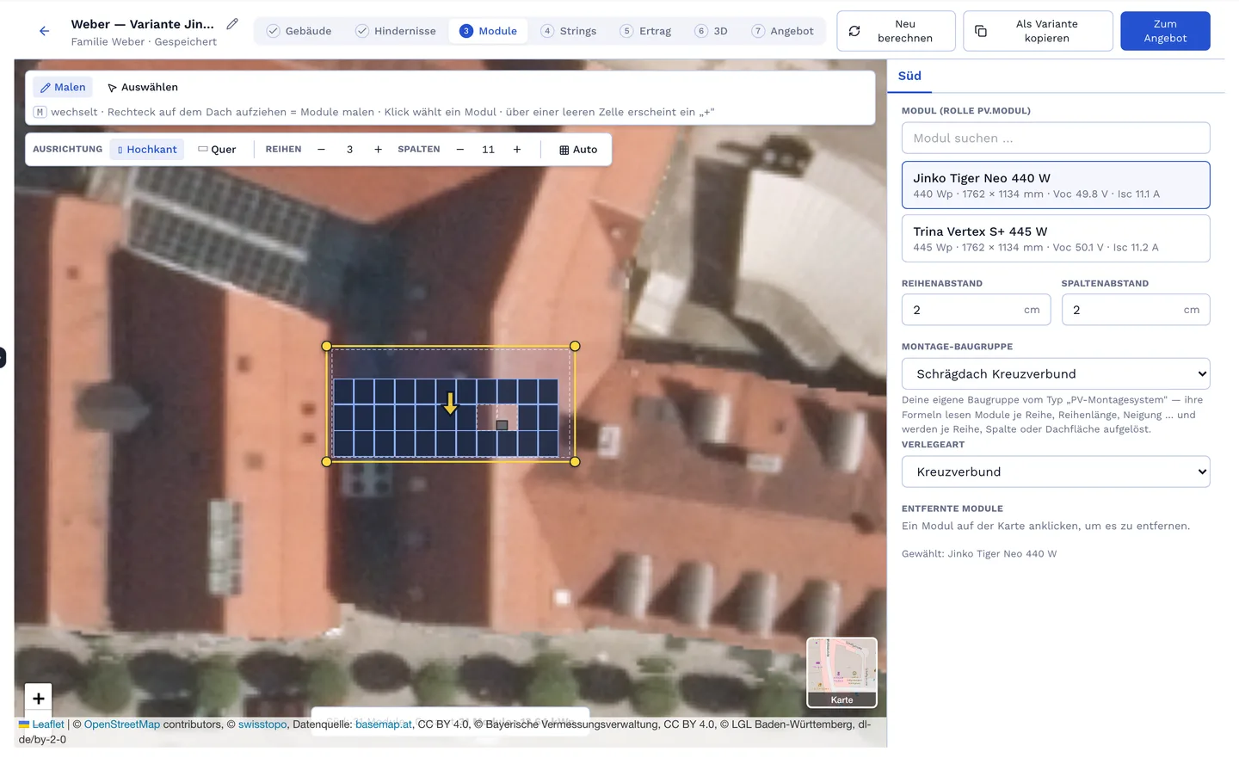Set orientation to Quer
1239x758 pixels.
coord(217,150)
